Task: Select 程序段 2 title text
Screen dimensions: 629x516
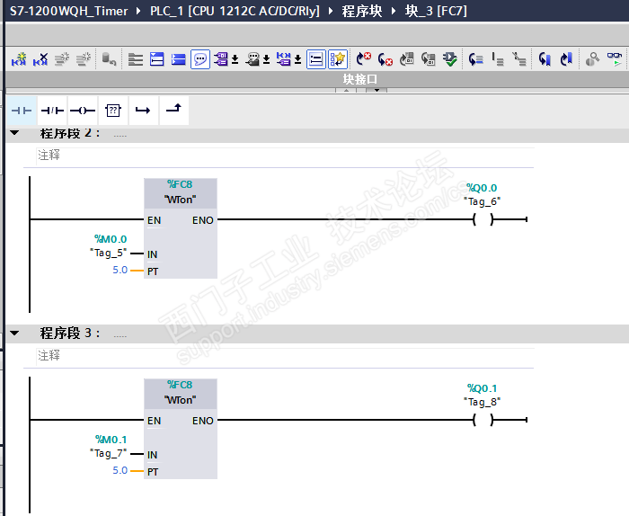Action: (70, 133)
